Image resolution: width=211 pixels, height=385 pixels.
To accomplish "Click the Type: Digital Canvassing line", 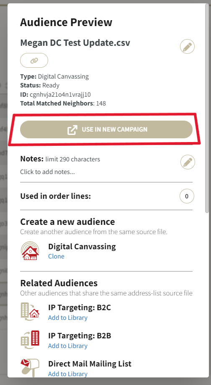I will pyautogui.click(x=54, y=76).
